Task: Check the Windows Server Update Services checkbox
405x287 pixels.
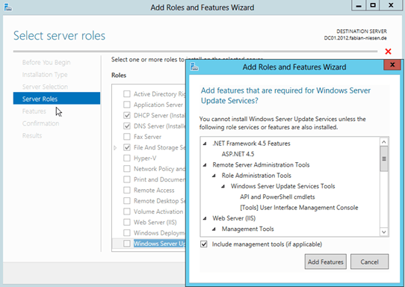Action: 127,244
